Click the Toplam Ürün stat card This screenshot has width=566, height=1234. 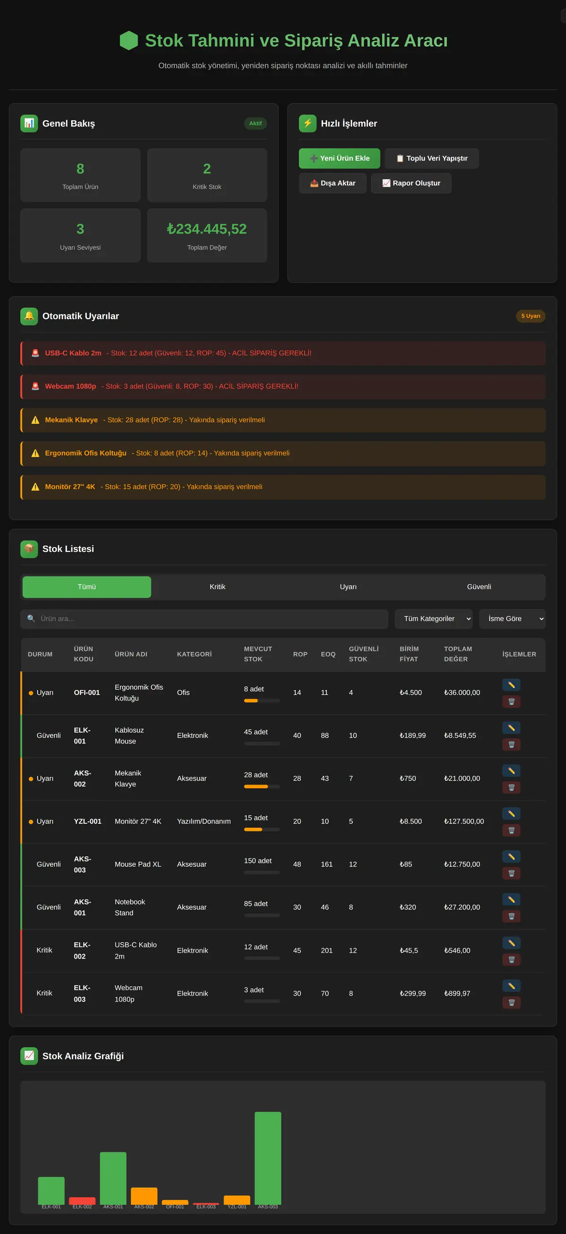point(80,175)
